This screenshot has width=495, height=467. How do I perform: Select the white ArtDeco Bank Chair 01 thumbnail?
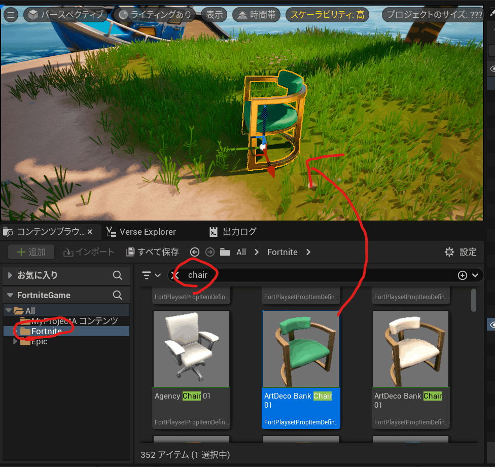pos(410,349)
